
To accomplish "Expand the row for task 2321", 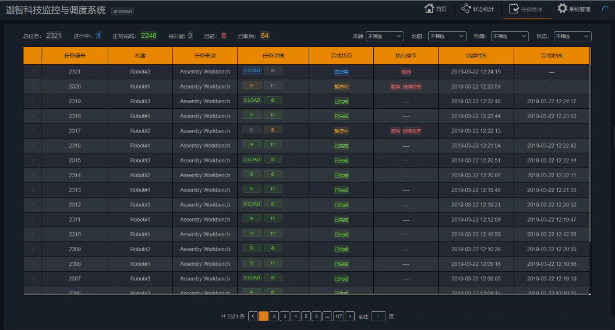I will tap(33, 72).
